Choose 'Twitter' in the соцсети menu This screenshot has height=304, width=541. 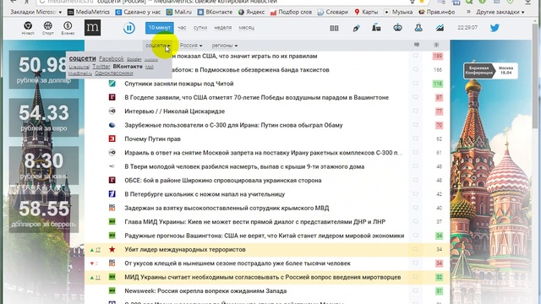(101, 66)
